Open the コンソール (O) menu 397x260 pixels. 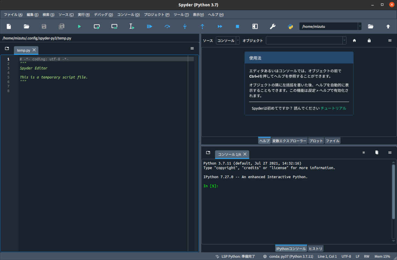[128, 15]
